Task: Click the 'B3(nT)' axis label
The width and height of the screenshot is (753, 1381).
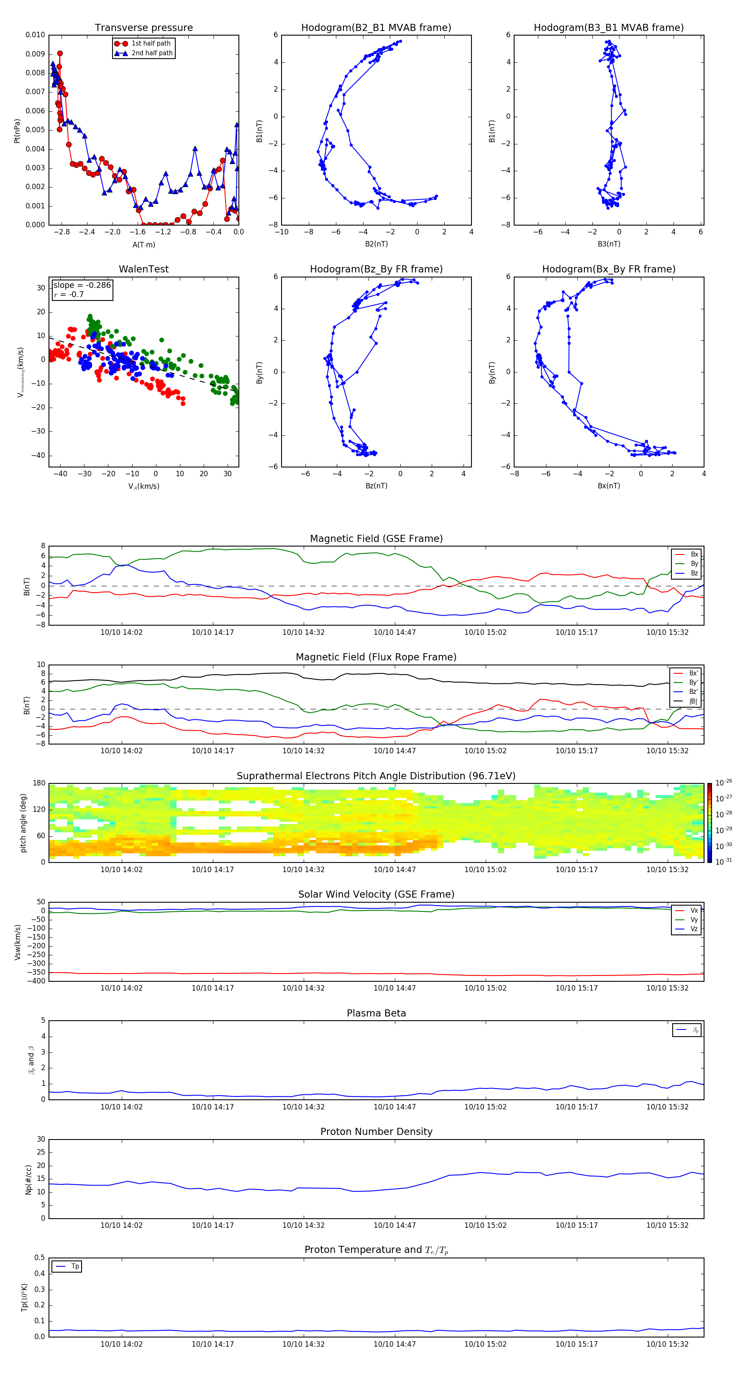Action: pos(609,244)
